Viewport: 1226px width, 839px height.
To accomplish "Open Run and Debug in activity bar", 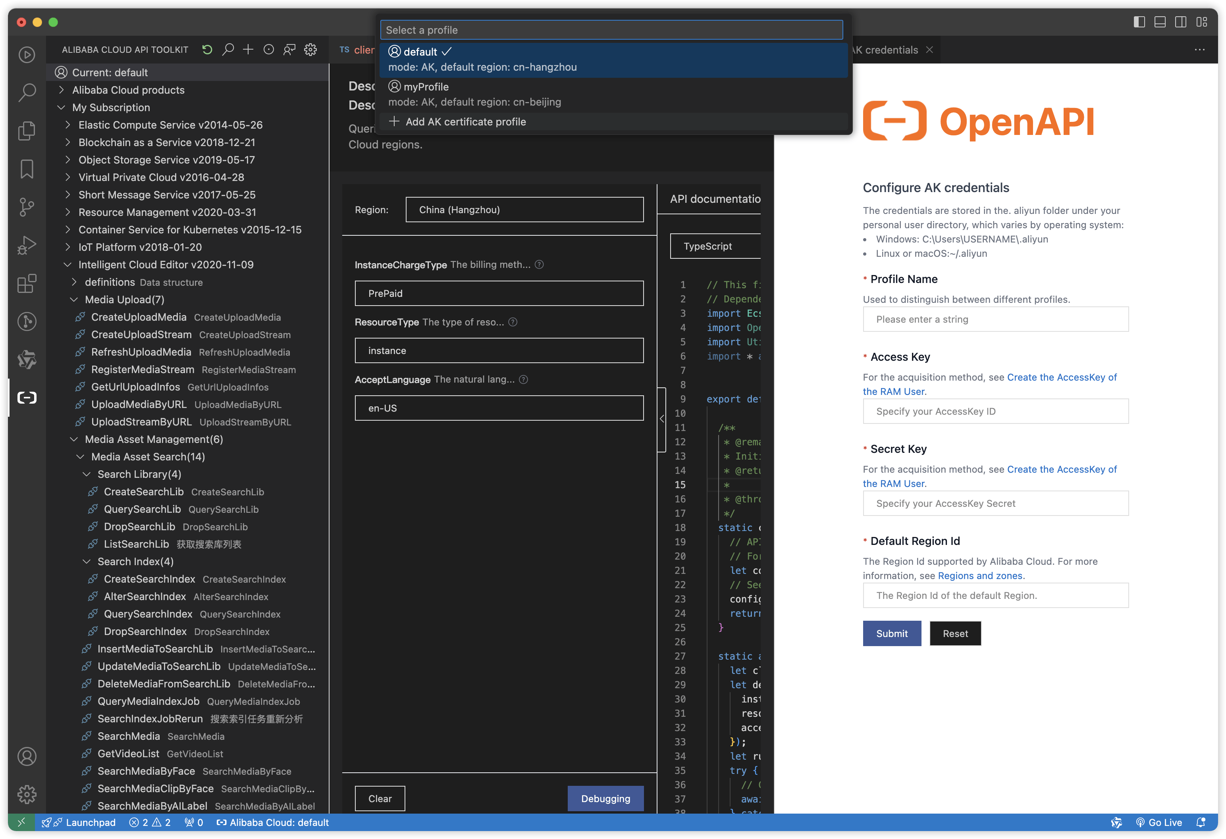I will [27, 245].
